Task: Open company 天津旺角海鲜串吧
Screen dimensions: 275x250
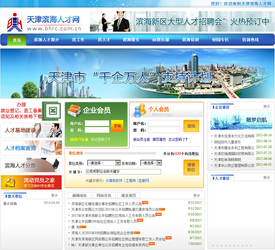Action: click(x=227, y=160)
